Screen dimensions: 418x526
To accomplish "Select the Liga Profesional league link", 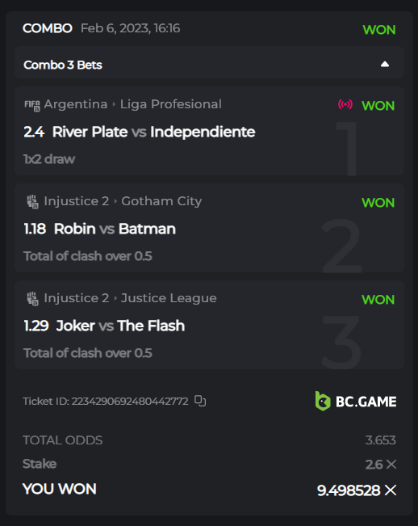I will point(171,104).
